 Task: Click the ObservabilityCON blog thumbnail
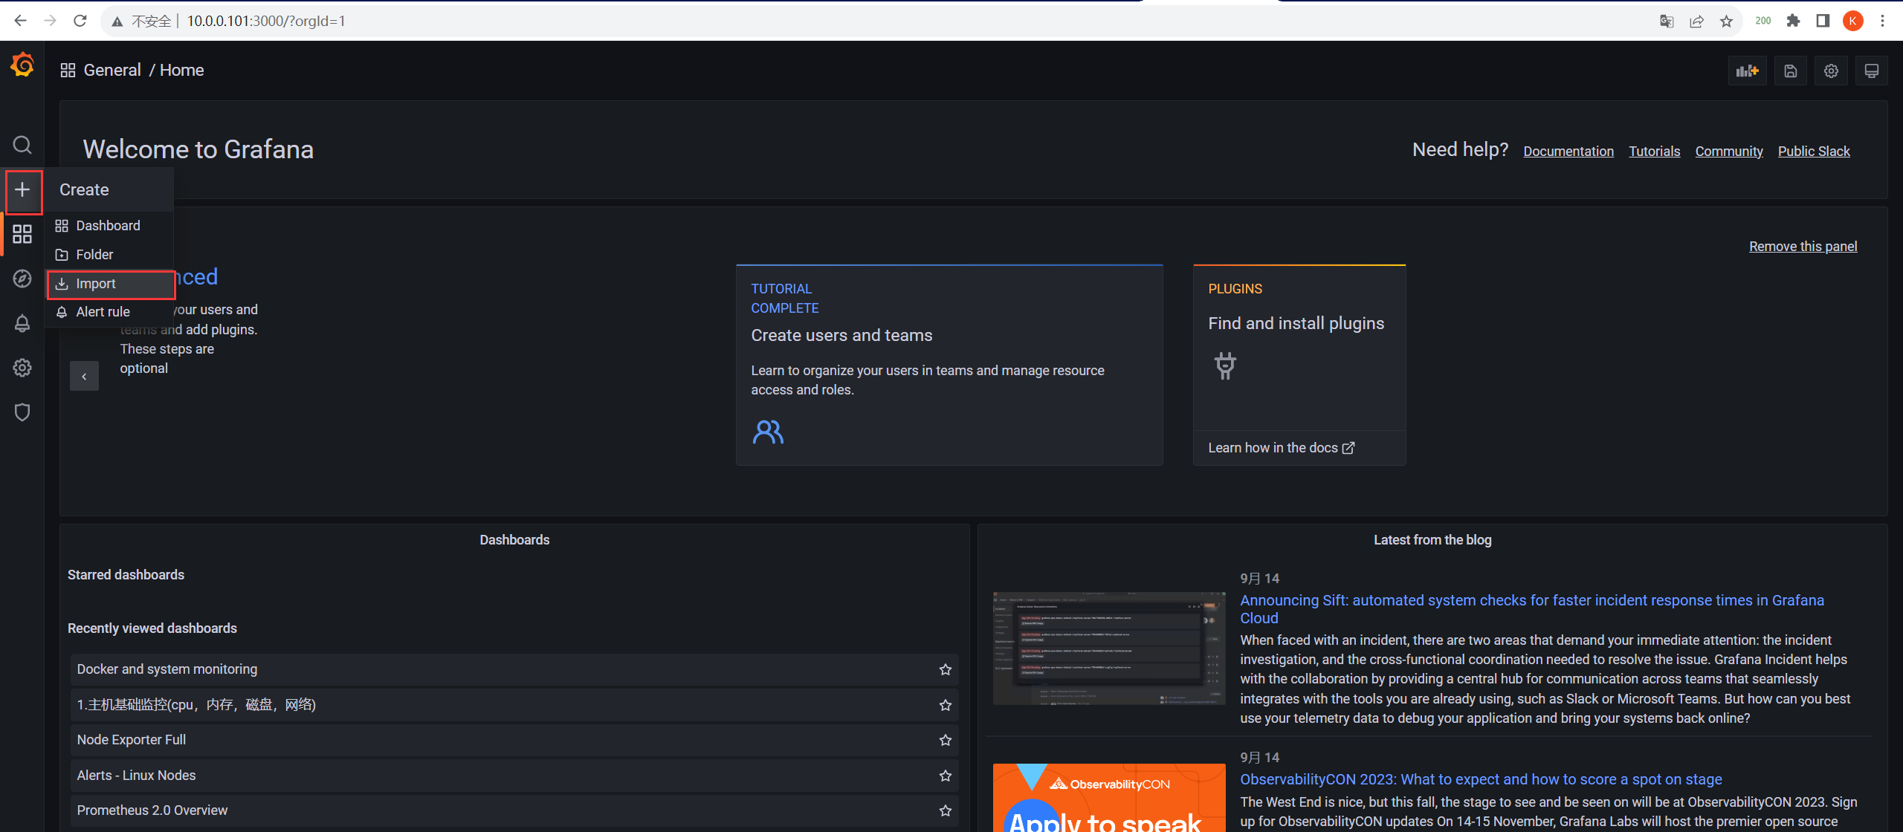pyautogui.click(x=1109, y=798)
